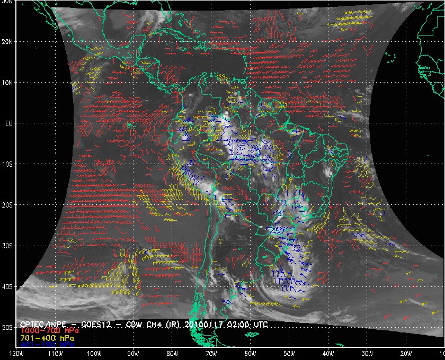
Task: Click the 30W longitude label
Action: click(367, 354)
